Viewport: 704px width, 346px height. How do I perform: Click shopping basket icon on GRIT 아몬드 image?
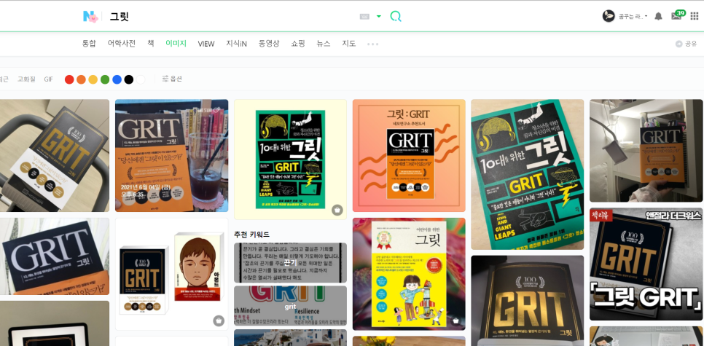point(219,321)
